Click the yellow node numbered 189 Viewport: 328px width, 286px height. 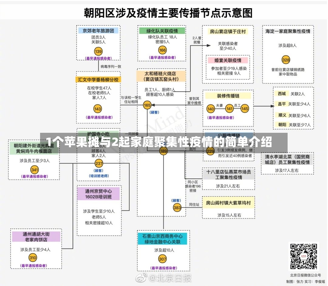coord(163,151)
